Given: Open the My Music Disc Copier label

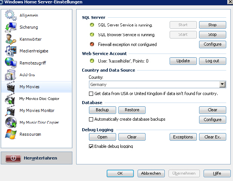Looking at the screenshot, I should [39, 122].
